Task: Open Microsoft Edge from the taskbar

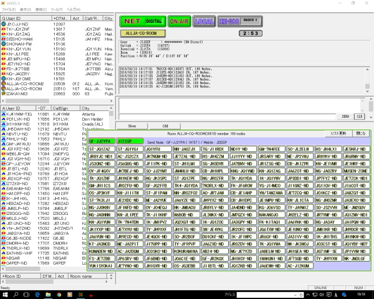Action: 37,295
